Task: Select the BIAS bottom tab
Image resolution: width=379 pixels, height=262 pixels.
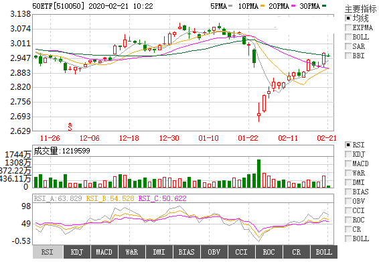Action: pos(187,252)
